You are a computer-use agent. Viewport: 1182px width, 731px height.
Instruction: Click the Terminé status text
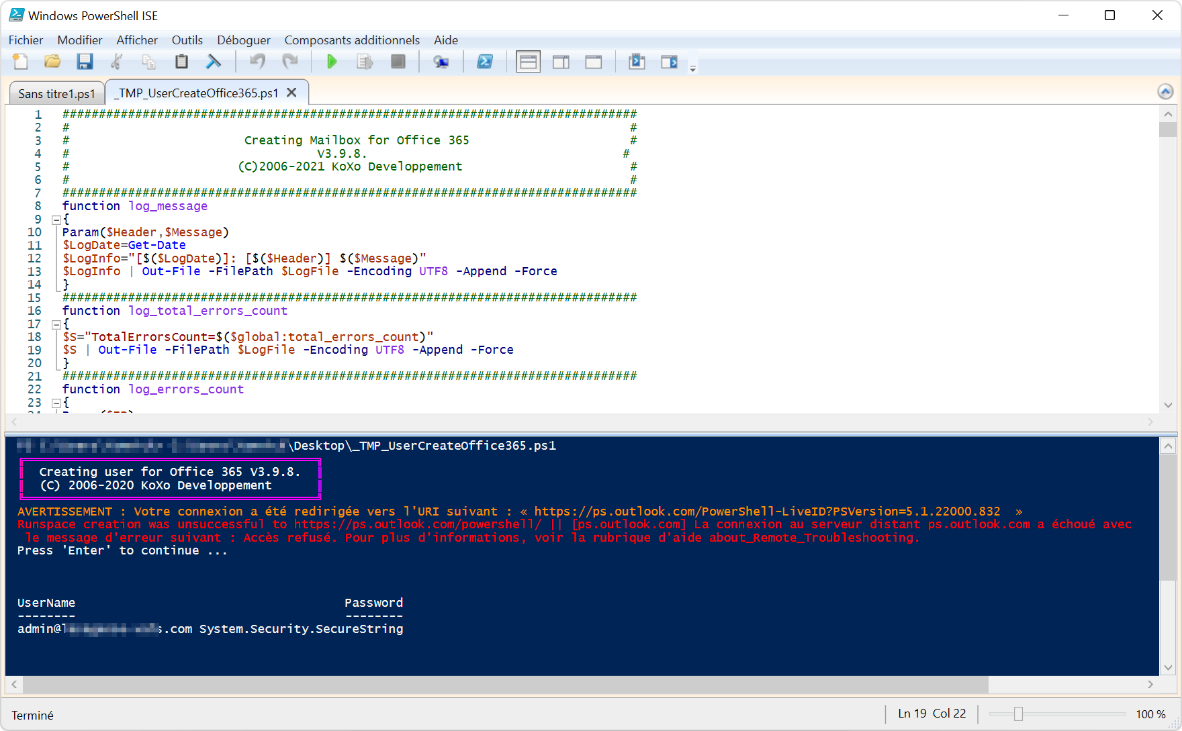(x=32, y=716)
